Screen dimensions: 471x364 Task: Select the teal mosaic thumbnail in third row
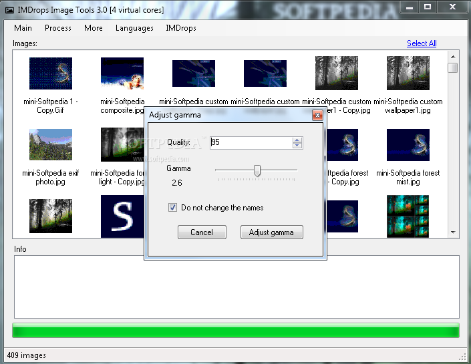point(408,216)
